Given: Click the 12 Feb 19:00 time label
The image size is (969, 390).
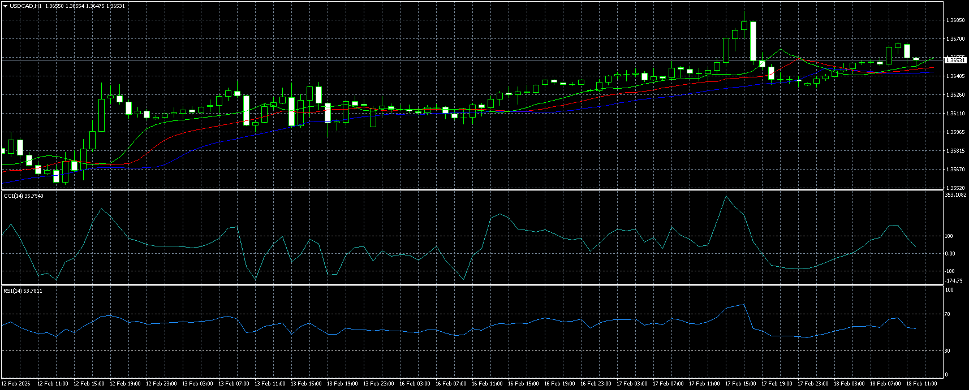Looking at the screenshot, I should [125, 383].
